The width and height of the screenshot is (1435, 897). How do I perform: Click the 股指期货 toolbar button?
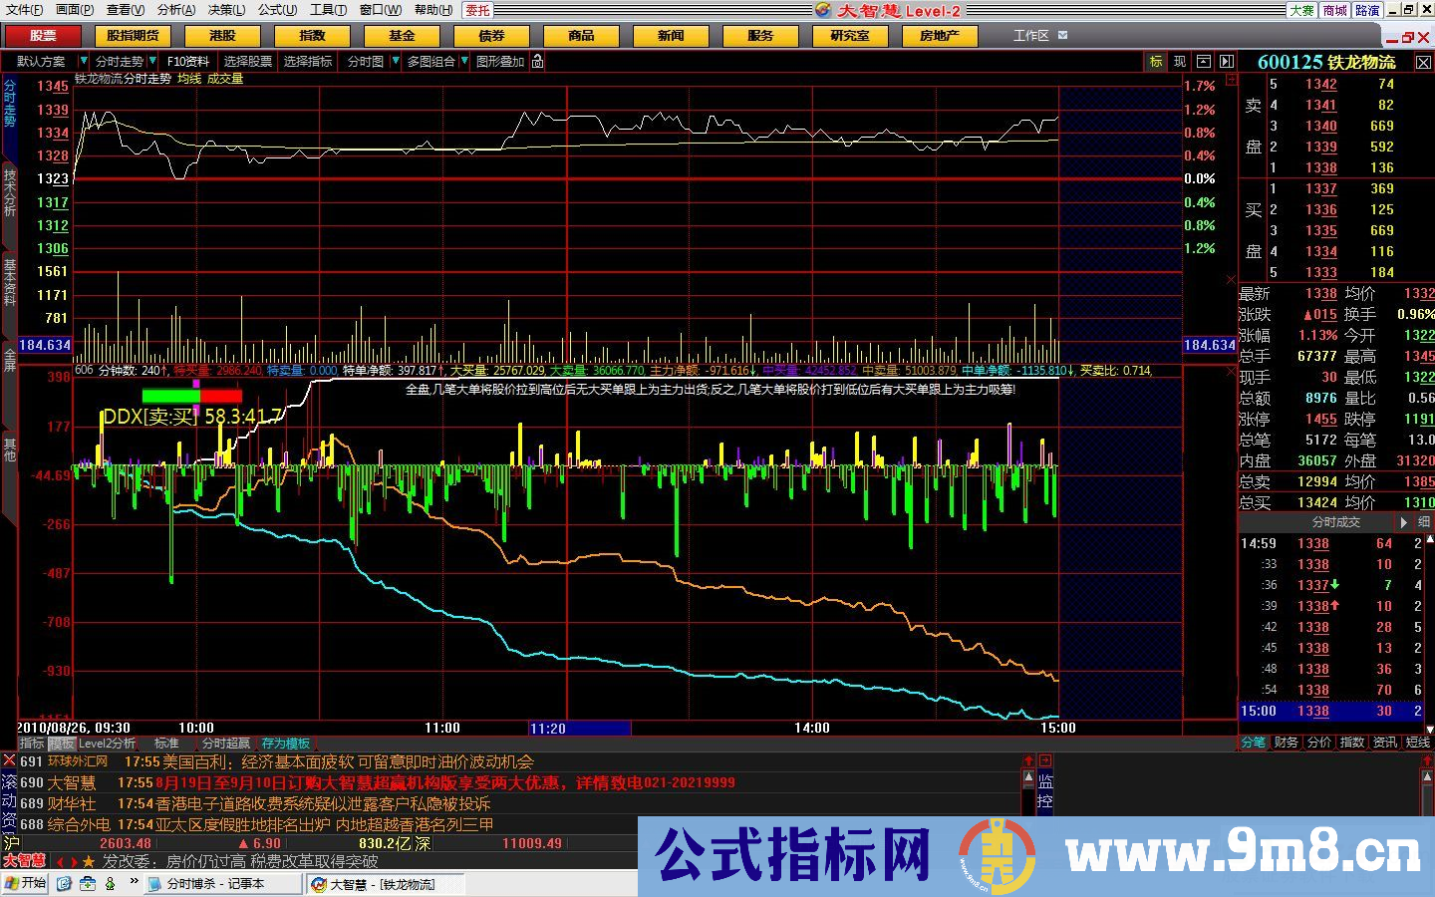point(133,36)
